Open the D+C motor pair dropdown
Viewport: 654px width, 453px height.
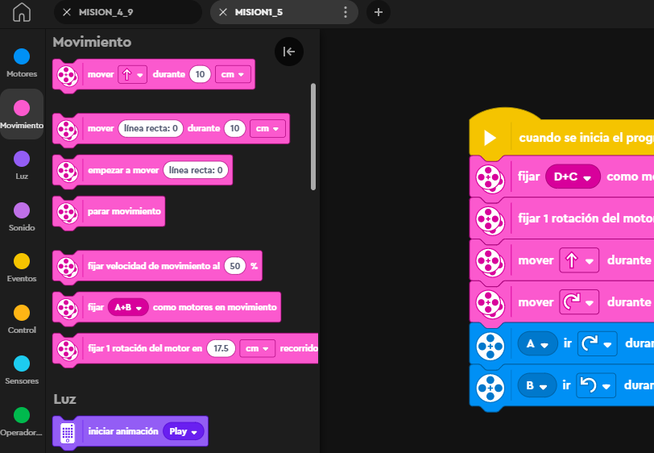[x=573, y=177]
